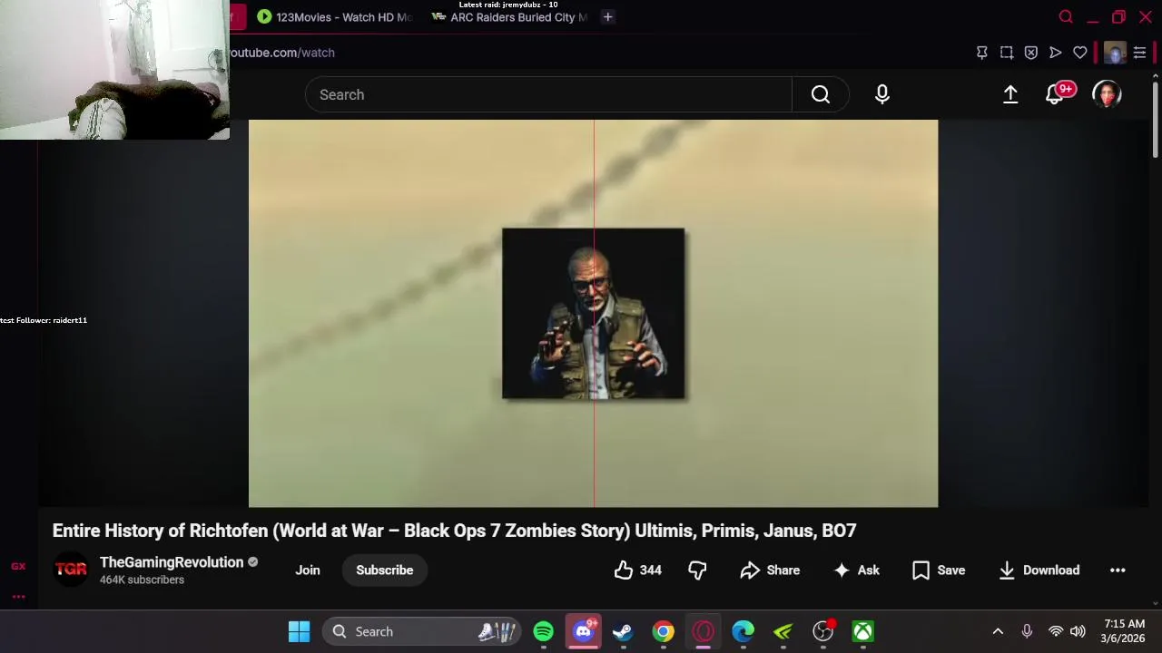Click the pin icon in the address bar

(981, 53)
